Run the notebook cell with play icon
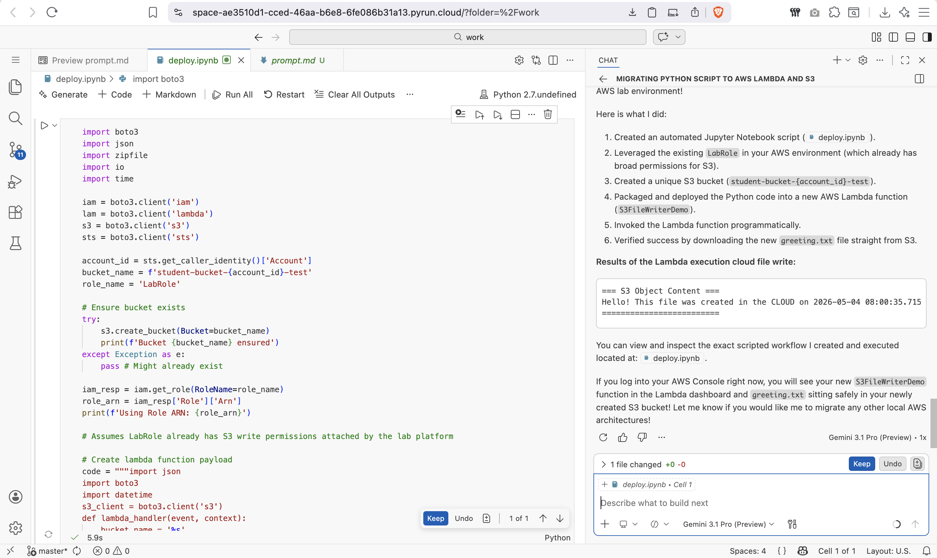This screenshot has width=937, height=558. click(44, 126)
